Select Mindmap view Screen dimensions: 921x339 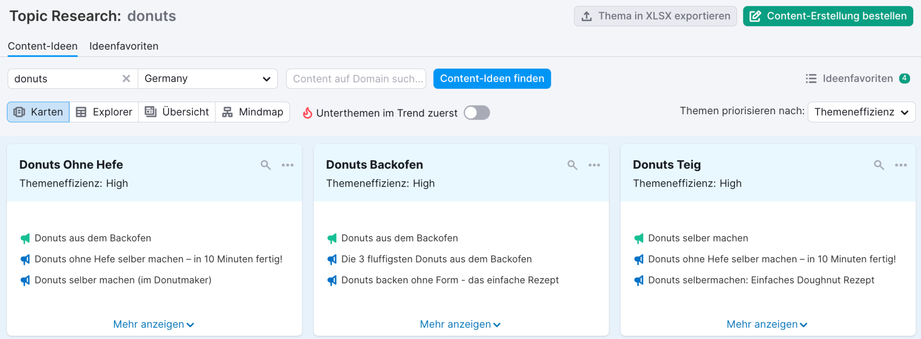[x=253, y=112]
